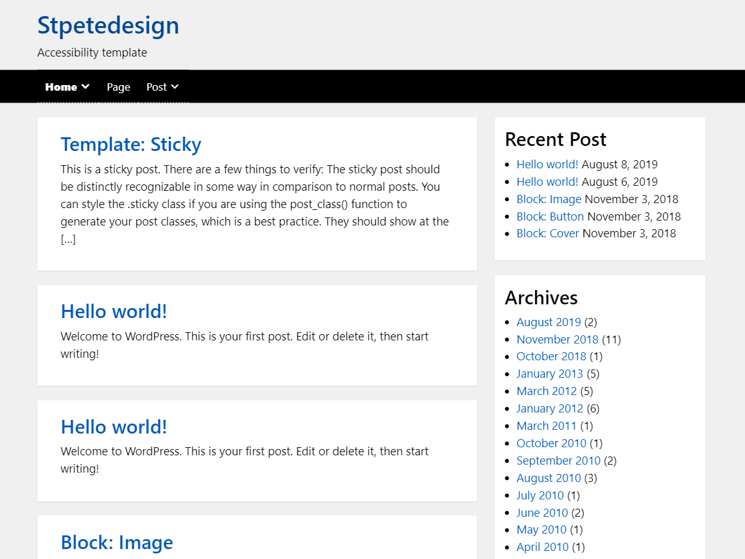Open recent post Hello world! dated August 8, 2019
The width and height of the screenshot is (745, 559).
(547, 165)
